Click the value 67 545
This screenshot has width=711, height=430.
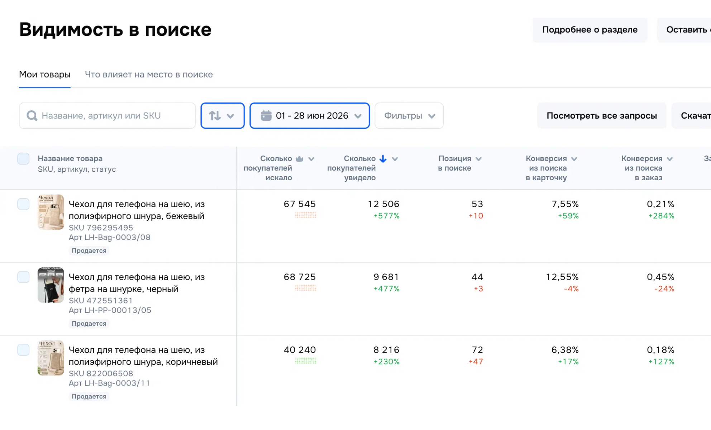(300, 204)
